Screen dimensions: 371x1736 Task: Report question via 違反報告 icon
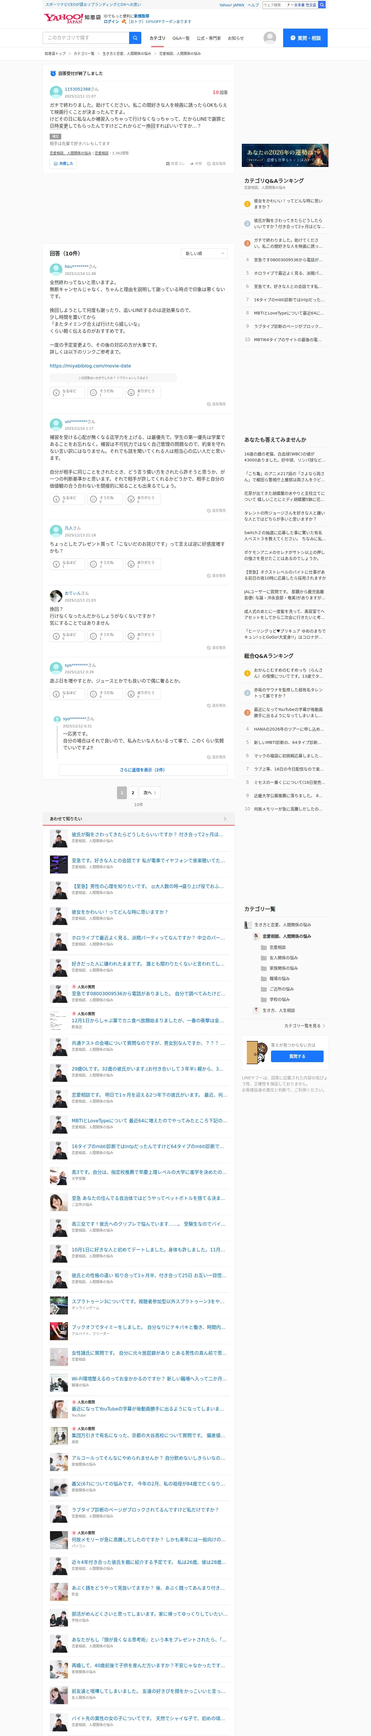tap(217, 164)
